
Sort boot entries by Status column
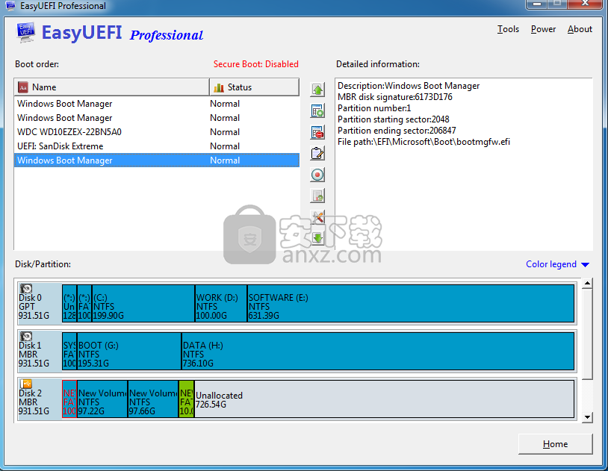(x=255, y=87)
